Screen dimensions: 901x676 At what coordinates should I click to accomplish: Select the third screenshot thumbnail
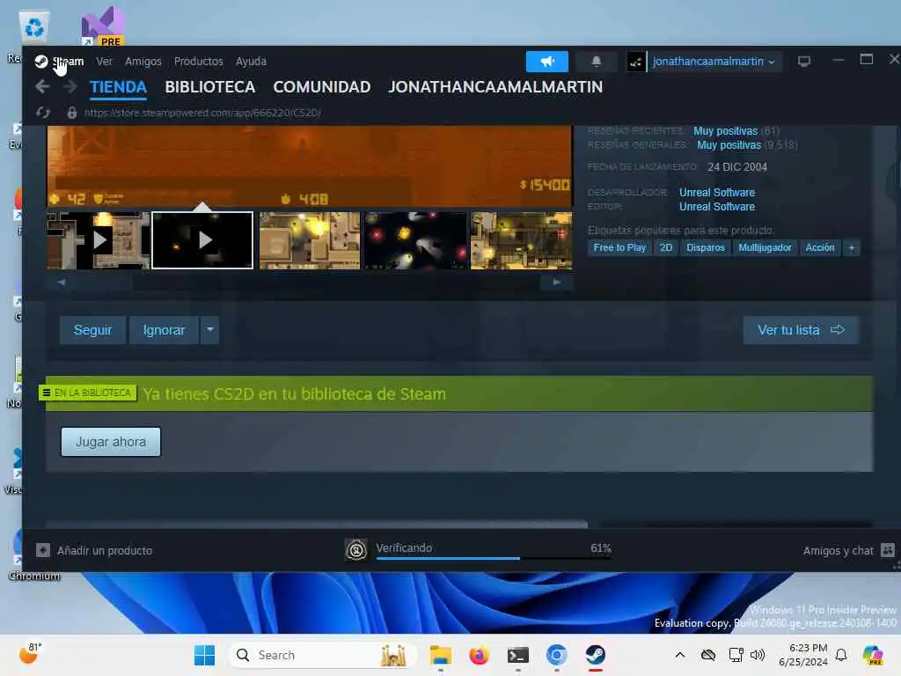(x=310, y=240)
